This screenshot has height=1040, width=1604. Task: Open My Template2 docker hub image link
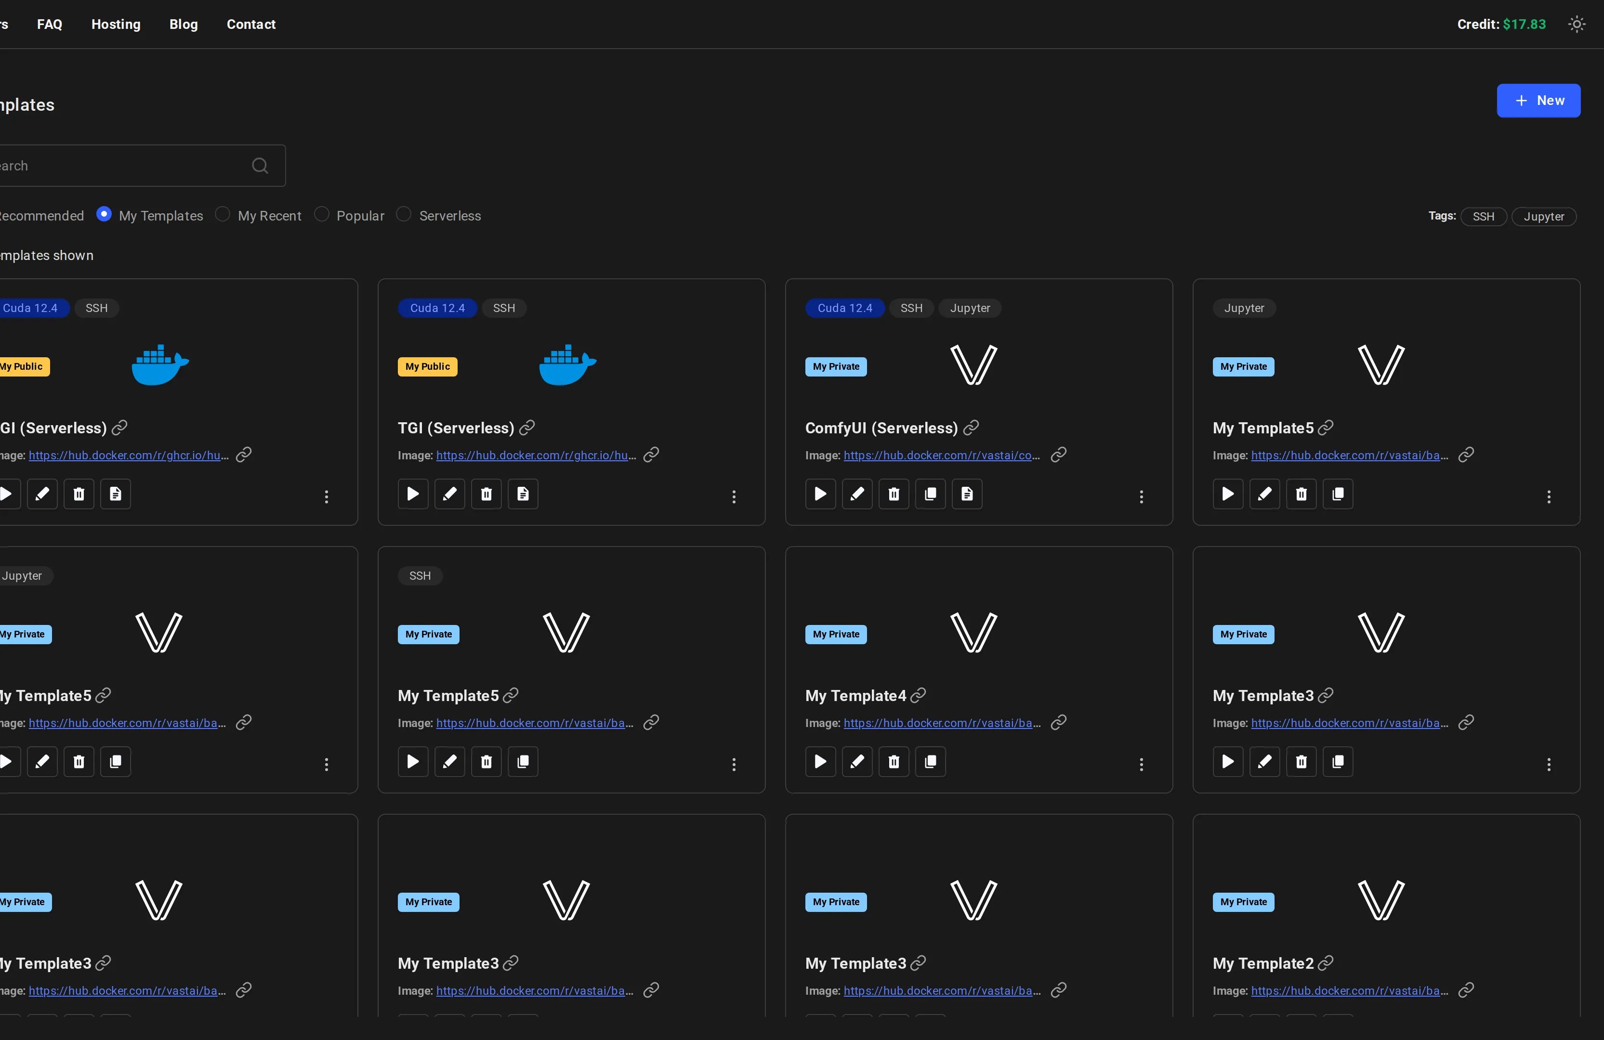1349,990
